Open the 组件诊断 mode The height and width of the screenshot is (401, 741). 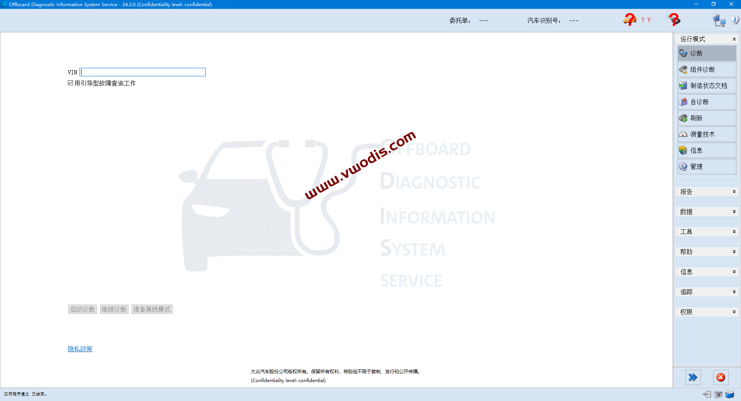[707, 69]
